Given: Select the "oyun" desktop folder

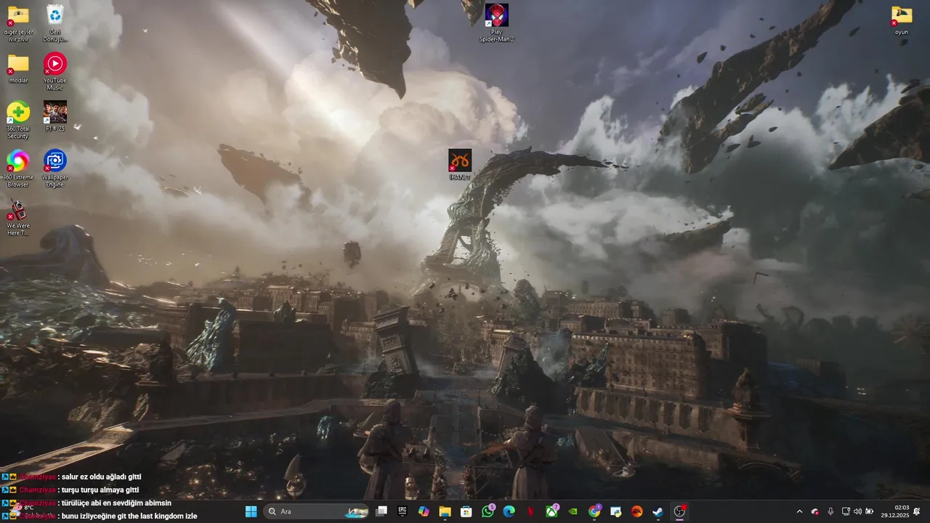Looking at the screenshot, I should click(902, 20).
